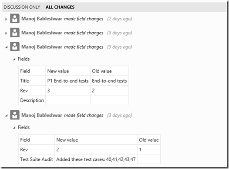Click the New value header in the Title table
Viewport: 229px width, 169px height.
(68, 71)
